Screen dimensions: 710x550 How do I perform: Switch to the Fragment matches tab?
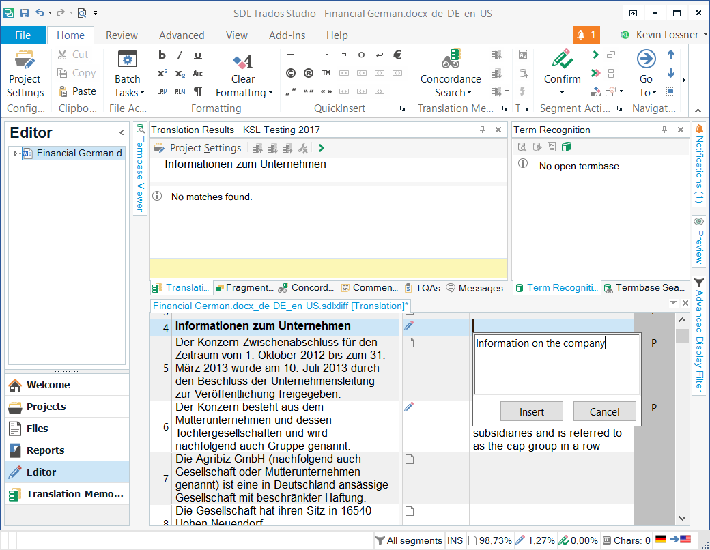click(x=244, y=288)
